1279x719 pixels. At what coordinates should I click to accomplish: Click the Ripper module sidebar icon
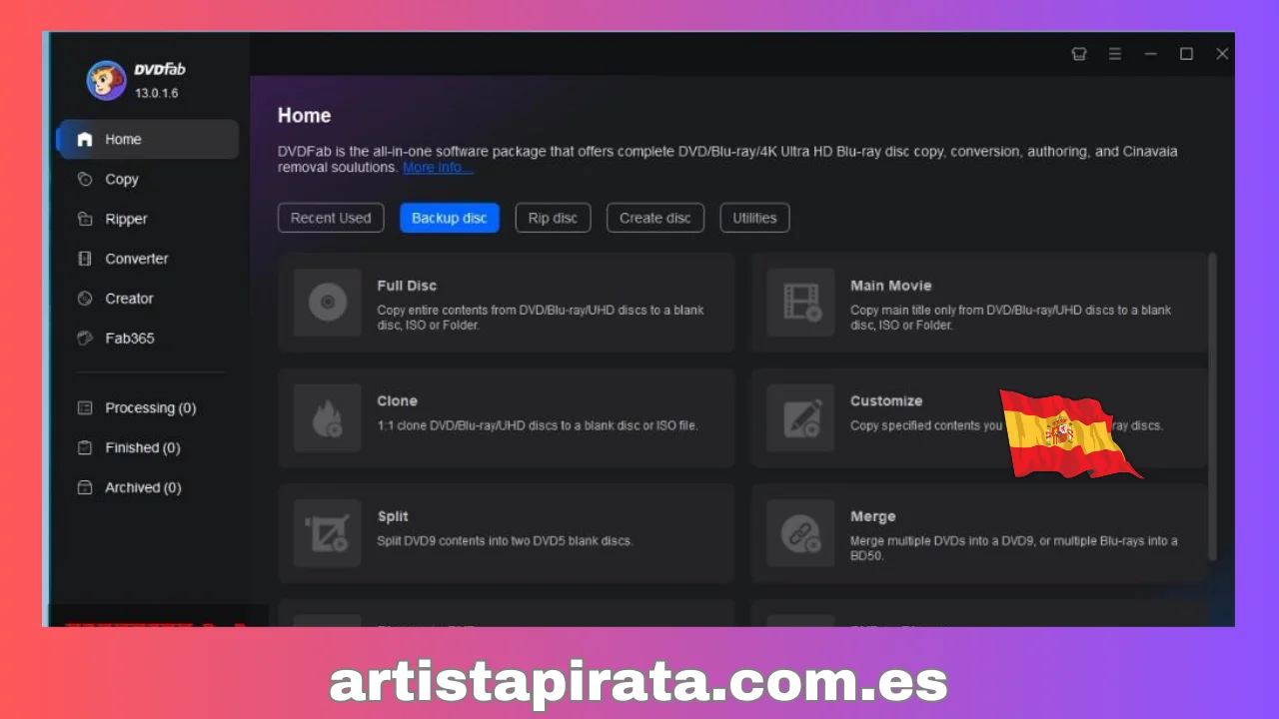[85, 219]
